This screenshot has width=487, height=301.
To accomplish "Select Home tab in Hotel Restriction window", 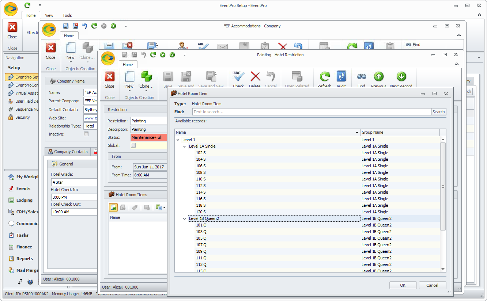I will [128, 65].
